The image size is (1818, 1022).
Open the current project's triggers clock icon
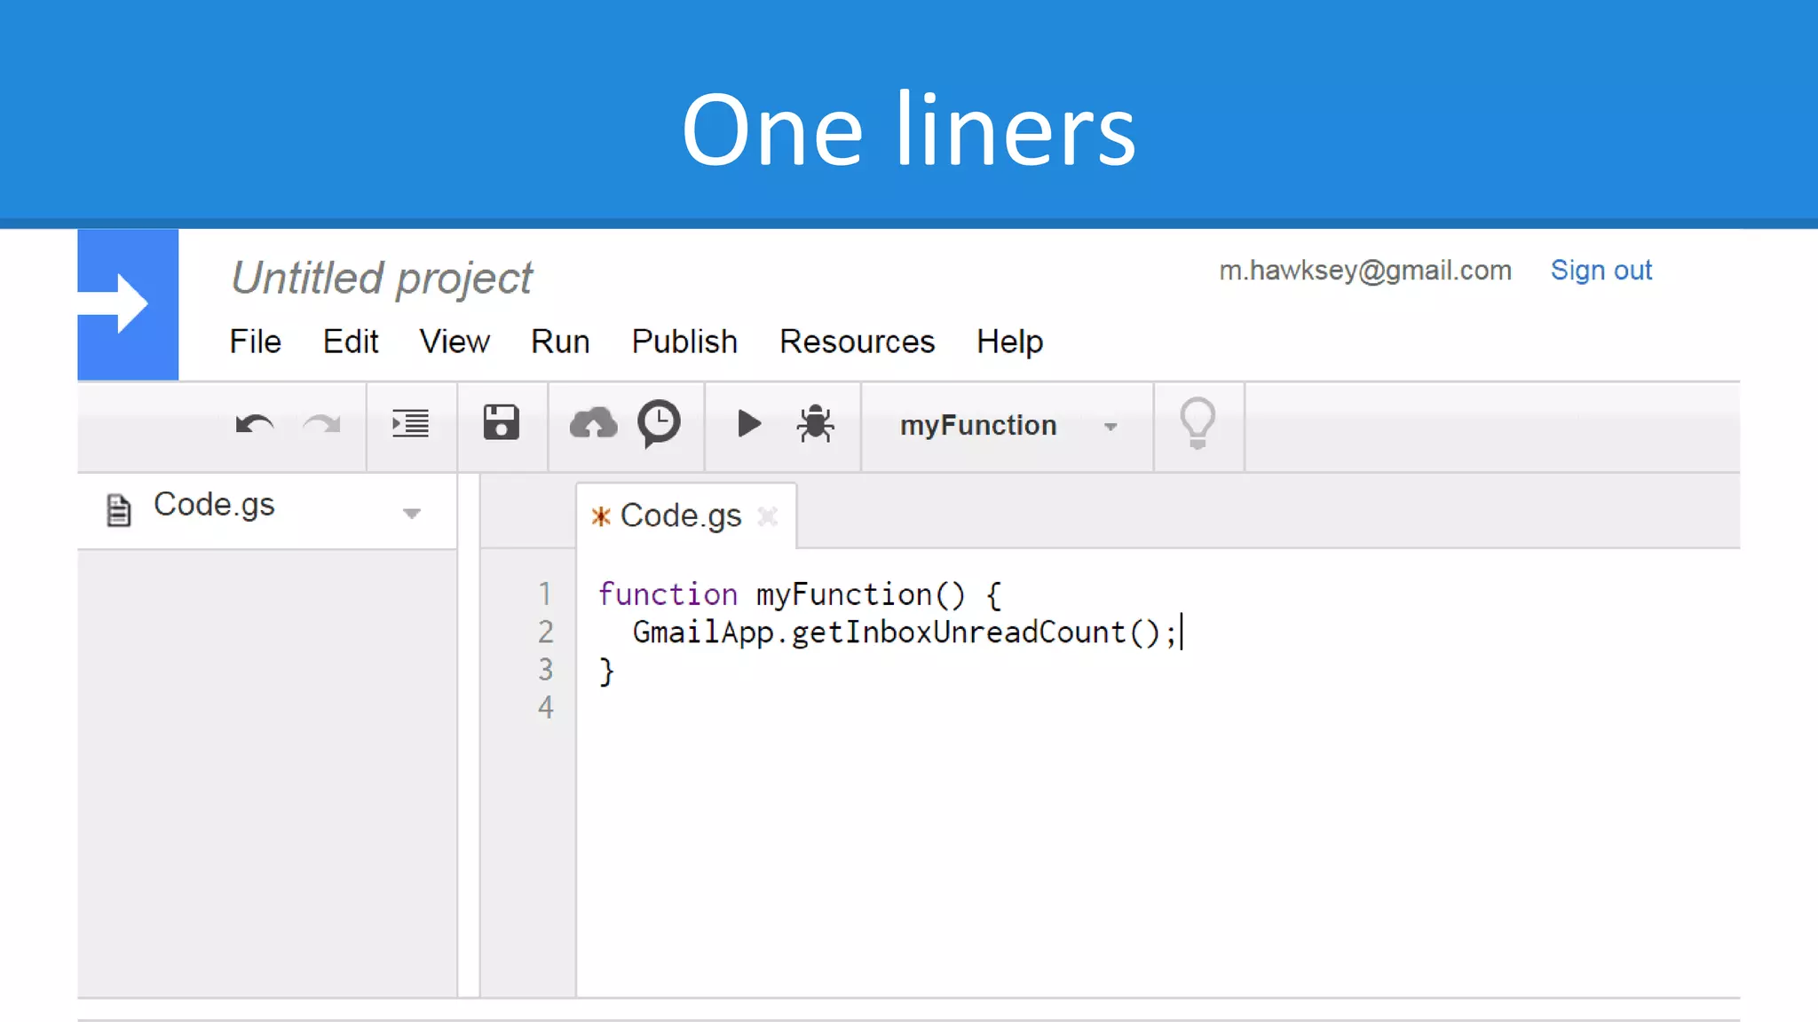659,423
